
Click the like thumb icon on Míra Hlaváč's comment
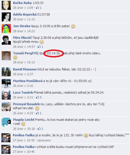pos(39,47)
